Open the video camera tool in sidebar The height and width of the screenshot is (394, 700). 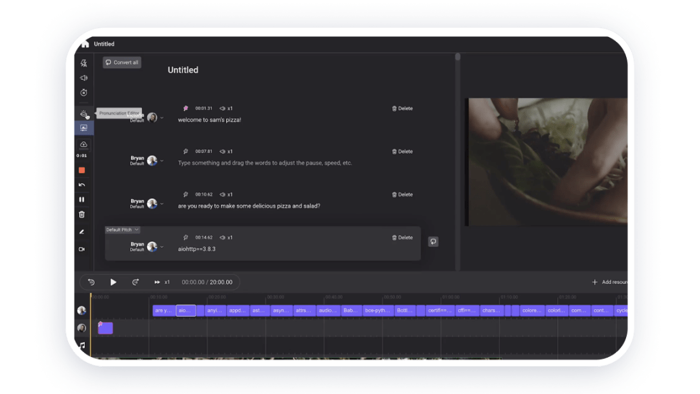coord(82,249)
